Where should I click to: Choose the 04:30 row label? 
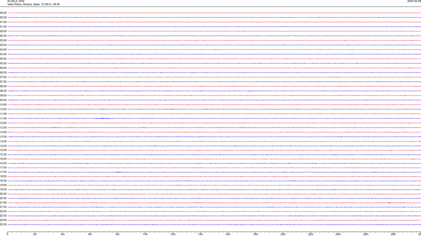tap(3, 54)
